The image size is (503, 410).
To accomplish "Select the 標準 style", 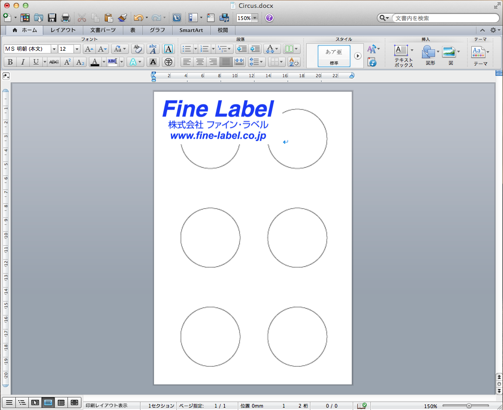I will point(334,56).
